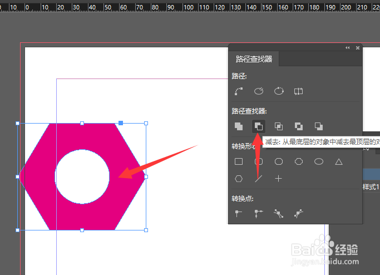Convert shape to inverse rounded rectangle
380x275 pixels.
click(299, 161)
